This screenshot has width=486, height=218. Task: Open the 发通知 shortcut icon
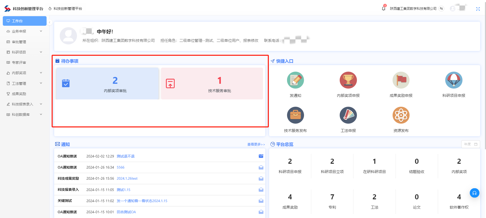click(x=295, y=80)
